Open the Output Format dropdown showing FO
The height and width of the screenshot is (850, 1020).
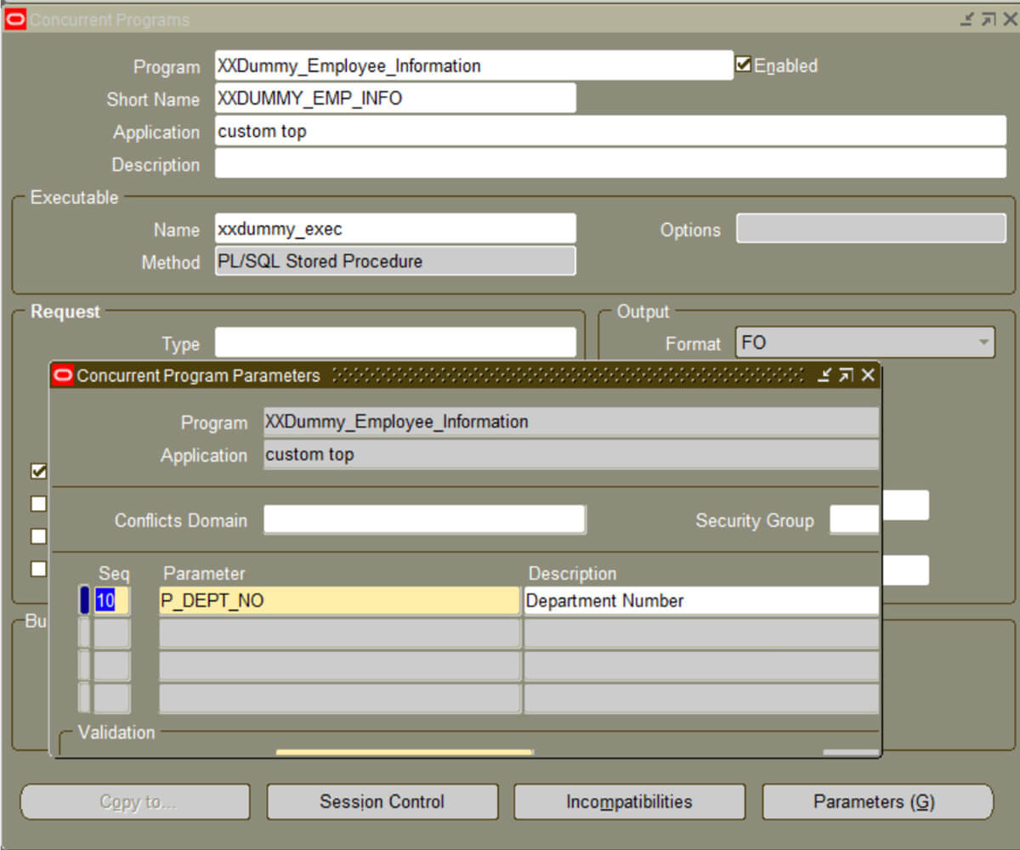[983, 343]
